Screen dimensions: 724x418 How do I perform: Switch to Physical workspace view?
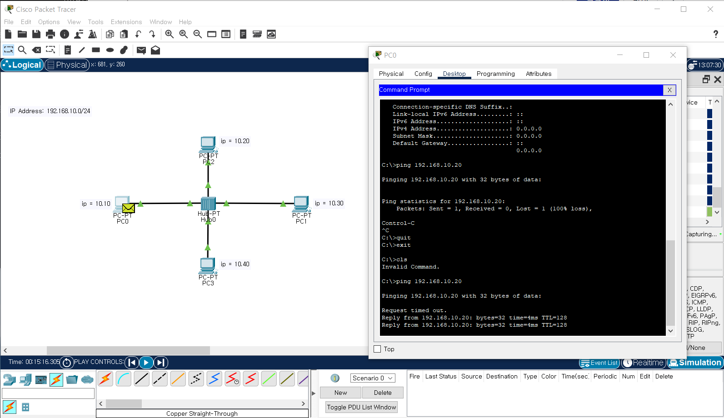click(67, 65)
